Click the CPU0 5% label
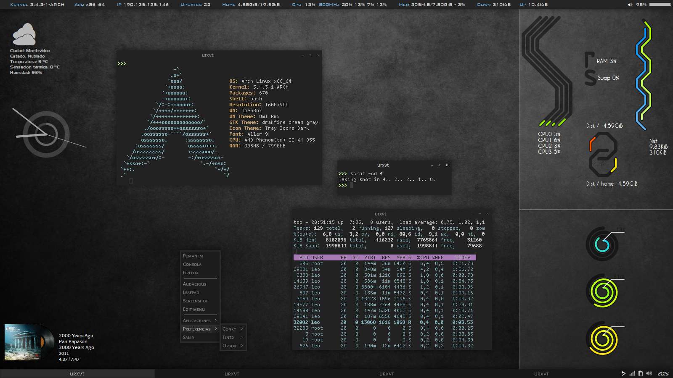Image resolution: width=673 pixels, height=378 pixels. click(x=549, y=134)
